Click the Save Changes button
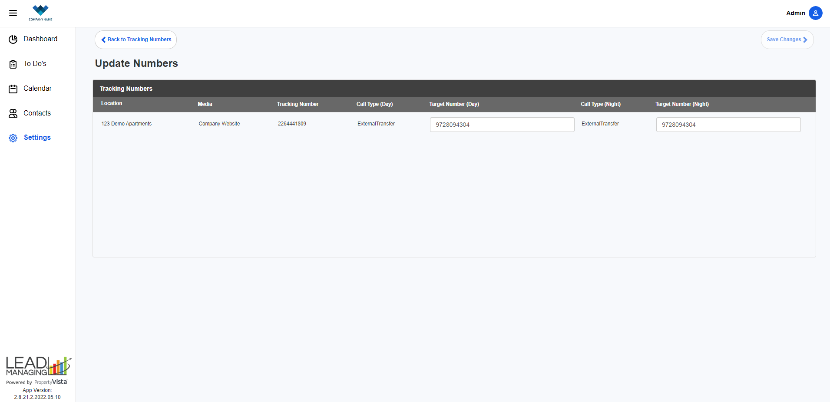The height and width of the screenshot is (402, 830). click(x=787, y=40)
